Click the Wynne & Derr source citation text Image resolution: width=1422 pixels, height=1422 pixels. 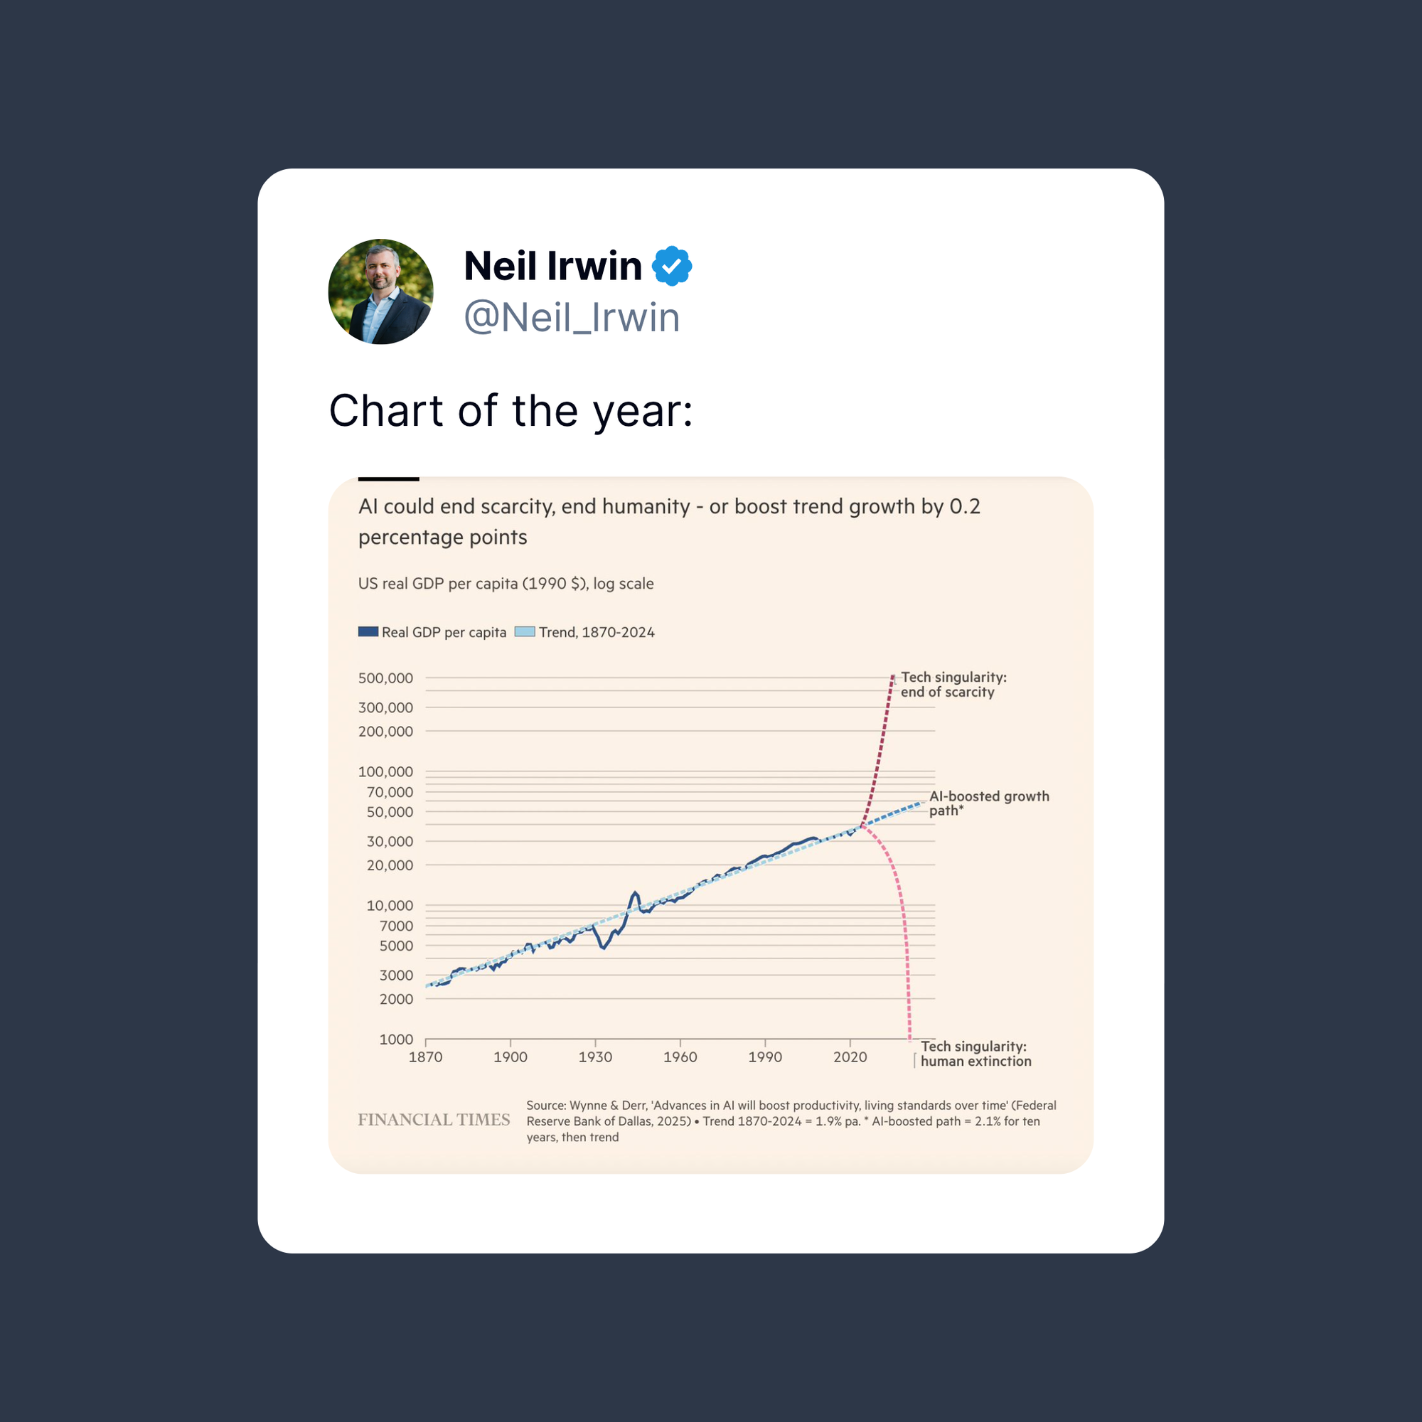pos(791,1121)
